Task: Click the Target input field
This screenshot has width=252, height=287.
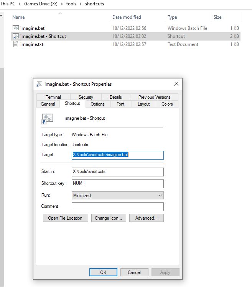Action: point(118,155)
